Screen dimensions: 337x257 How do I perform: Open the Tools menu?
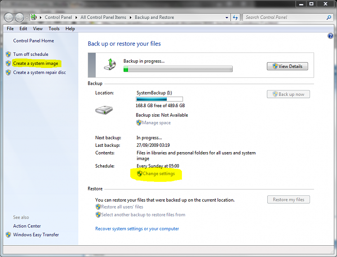(54, 29)
